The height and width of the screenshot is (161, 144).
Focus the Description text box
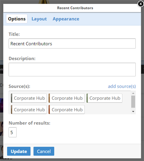point(72,70)
